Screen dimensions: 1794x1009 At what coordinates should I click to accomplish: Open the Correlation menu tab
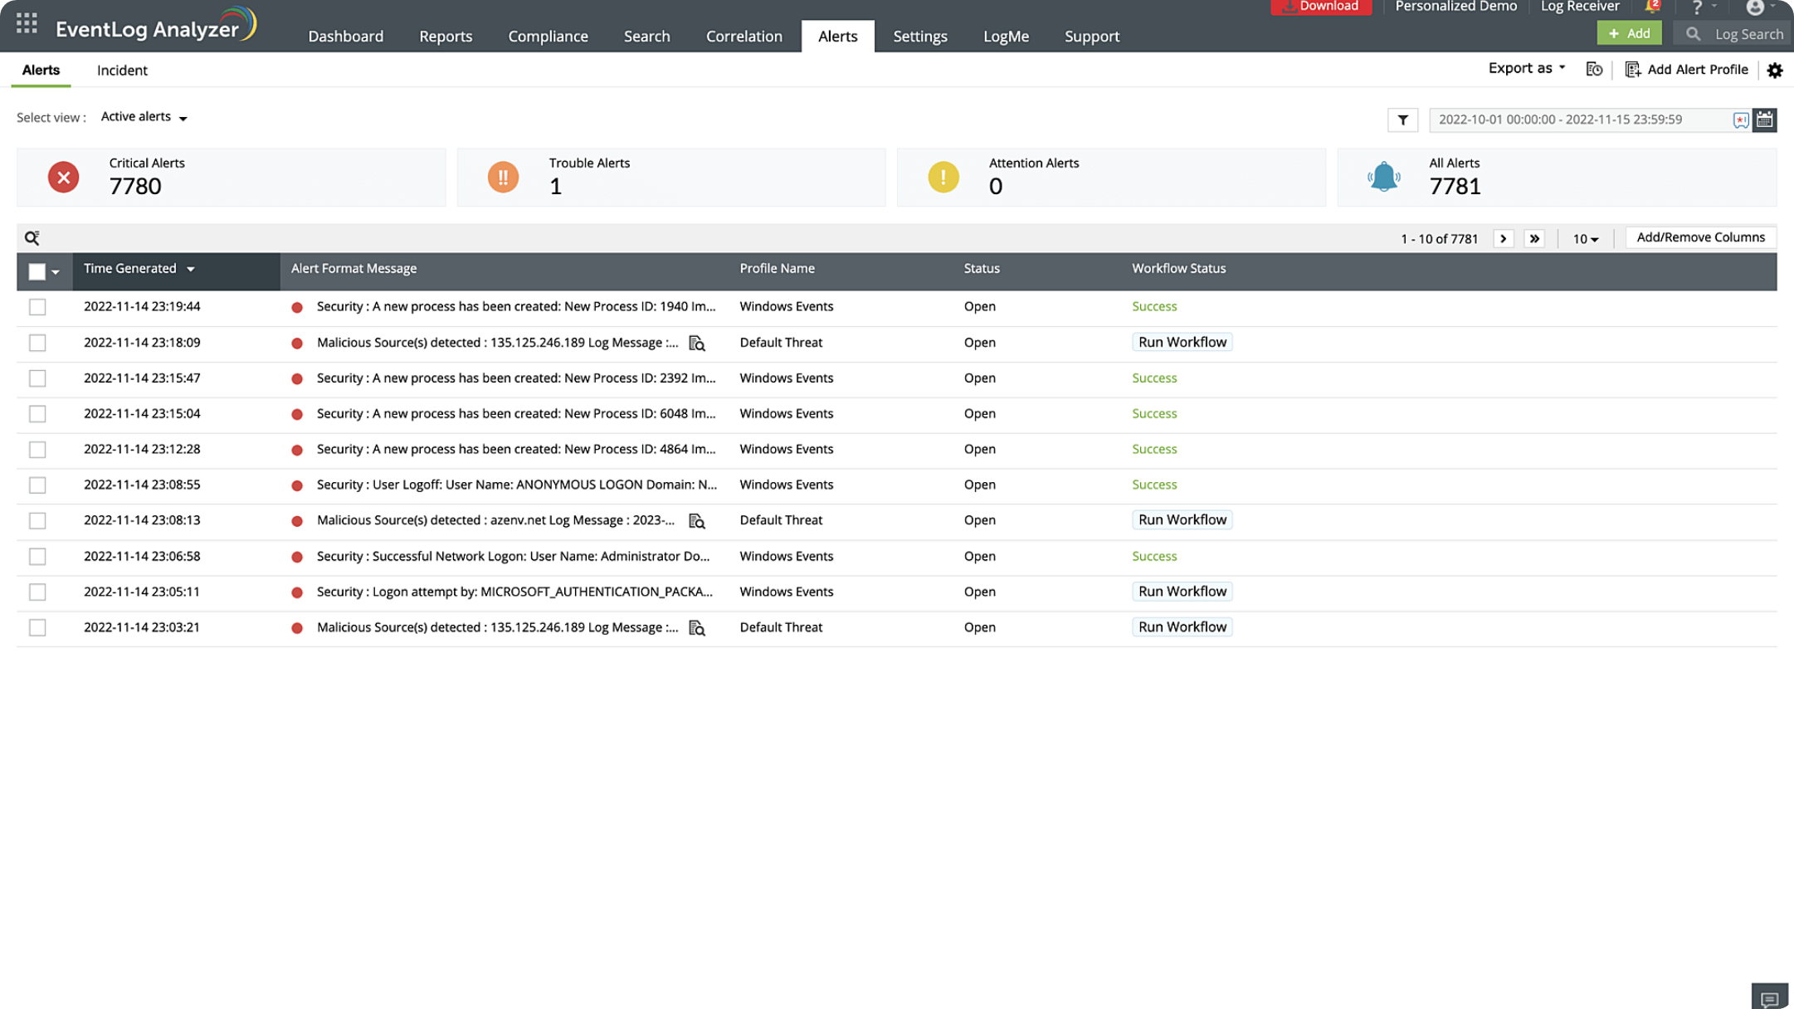pos(743,37)
